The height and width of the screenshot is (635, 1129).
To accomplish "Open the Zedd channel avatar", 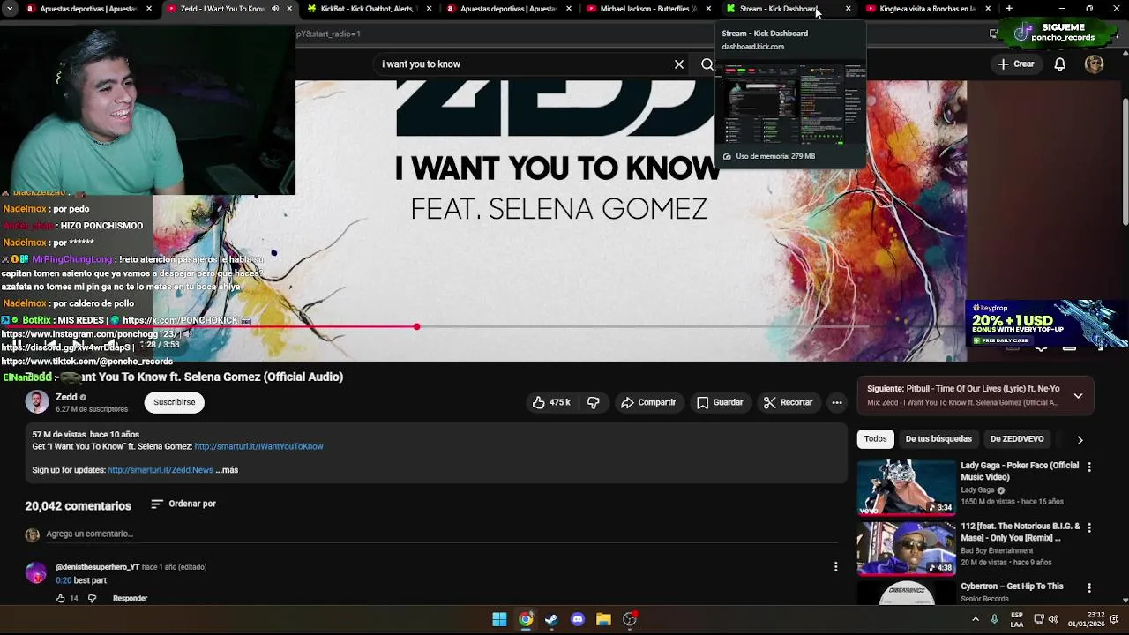I will click(x=37, y=402).
